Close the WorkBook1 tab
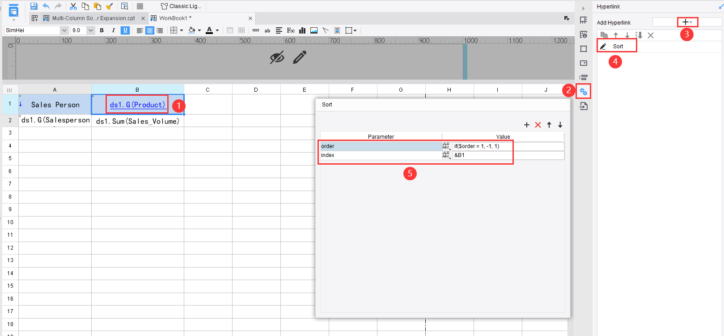Viewport: 724px width, 336px height. pyautogui.click(x=250, y=18)
